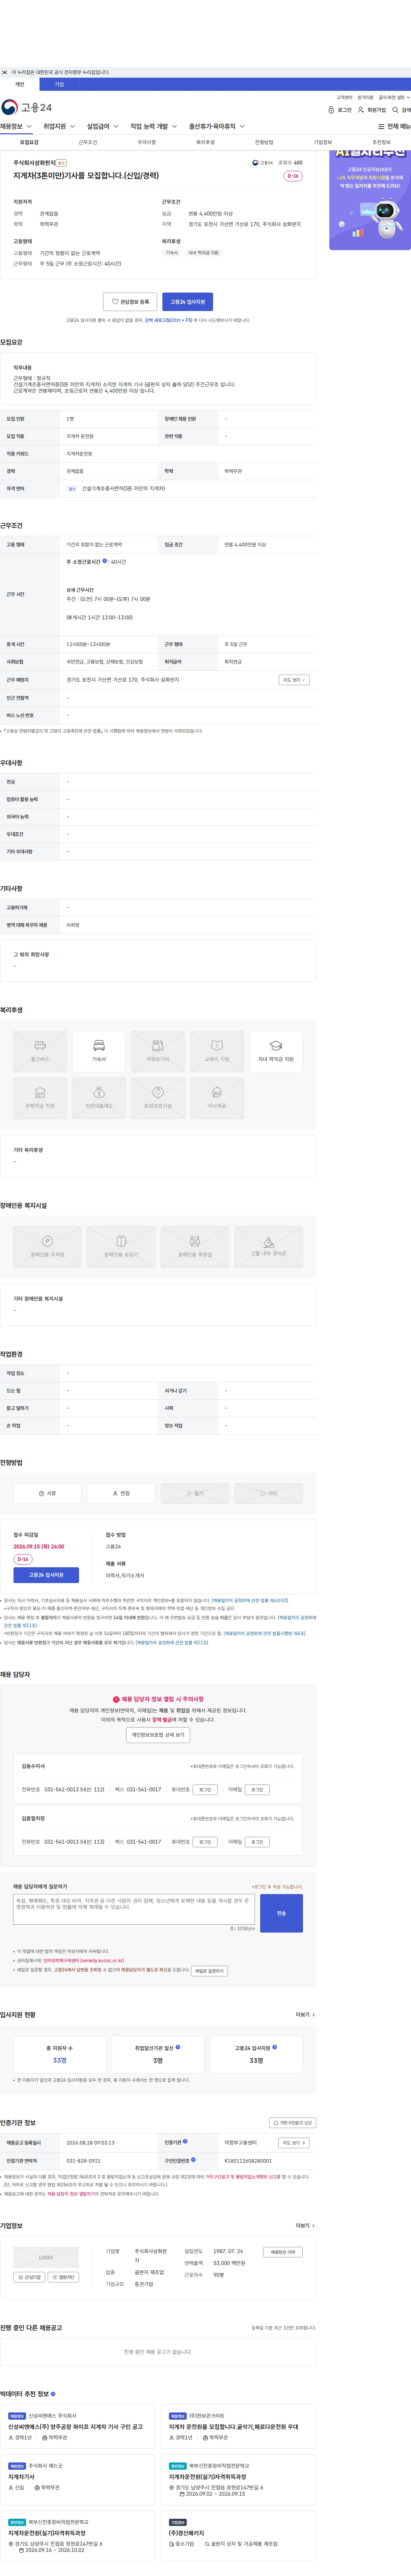This screenshot has width=411, height=2576.
Task: Switch to the 기업 tab
Action: pos(59,84)
